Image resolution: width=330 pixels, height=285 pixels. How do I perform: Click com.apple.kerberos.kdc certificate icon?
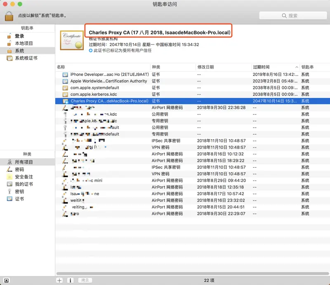[x=66, y=95]
